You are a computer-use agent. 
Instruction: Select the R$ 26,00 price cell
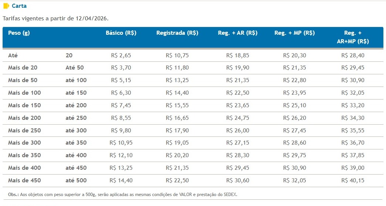(238, 131)
